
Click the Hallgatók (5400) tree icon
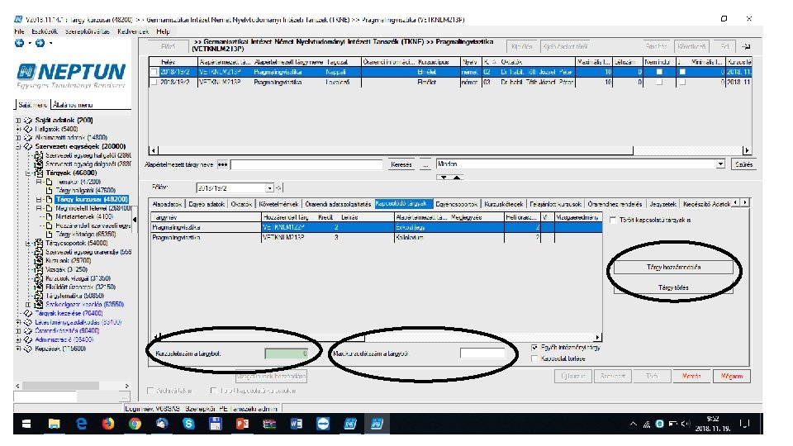click(28, 129)
